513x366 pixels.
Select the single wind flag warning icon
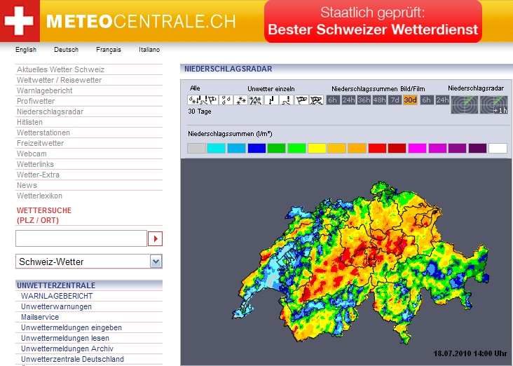point(301,100)
